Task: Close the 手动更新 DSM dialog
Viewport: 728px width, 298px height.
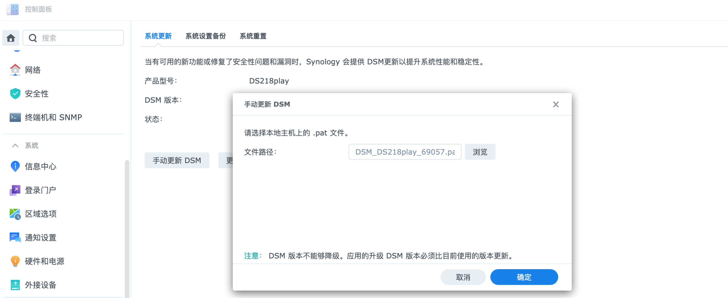Action: click(556, 104)
